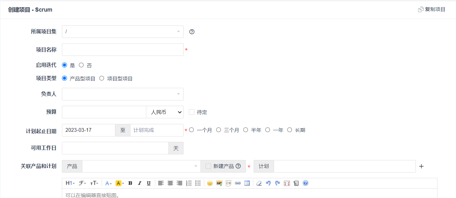Open the emoticon picker
This screenshot has width=456, height=198.
point(210,183)
